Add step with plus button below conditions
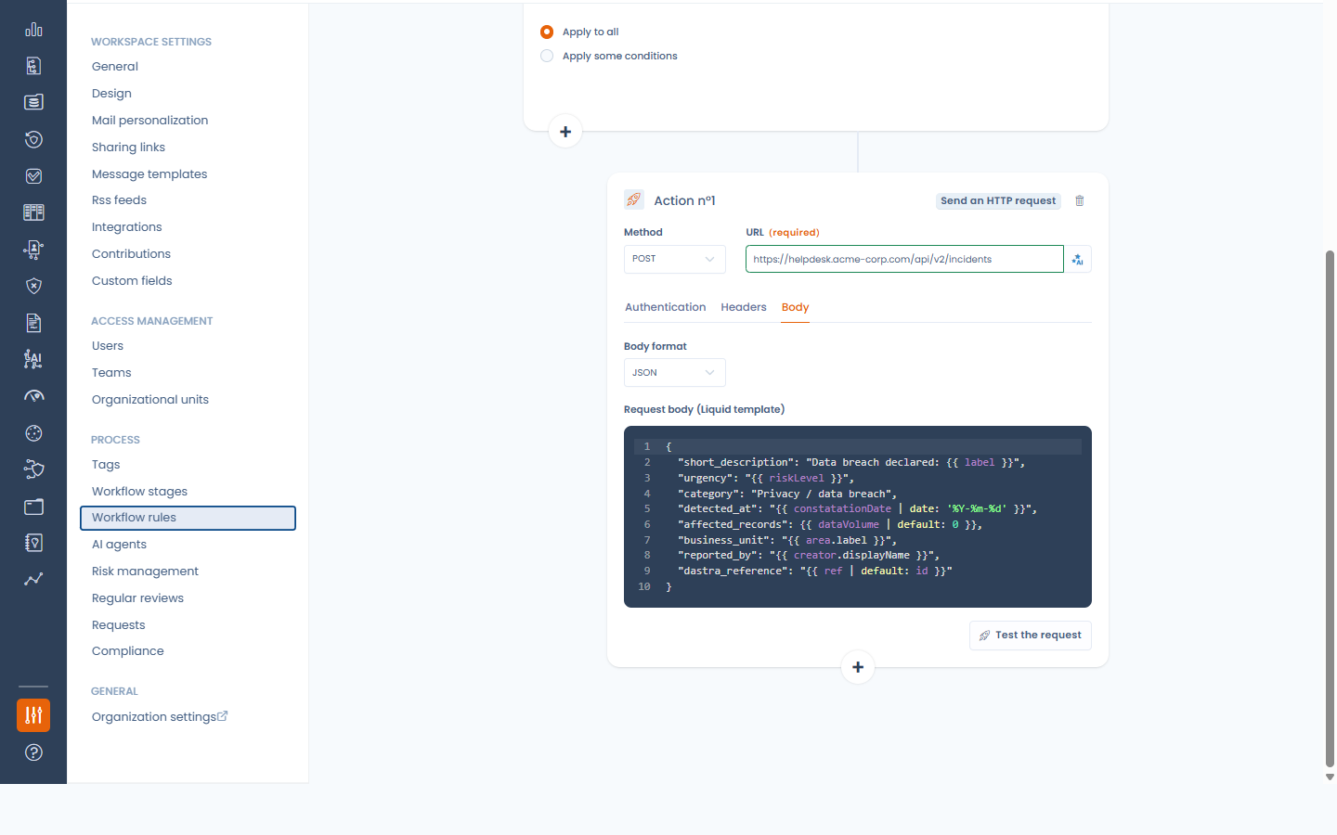The height and width of the screenshot is (835, 1337). pos(565,132)
